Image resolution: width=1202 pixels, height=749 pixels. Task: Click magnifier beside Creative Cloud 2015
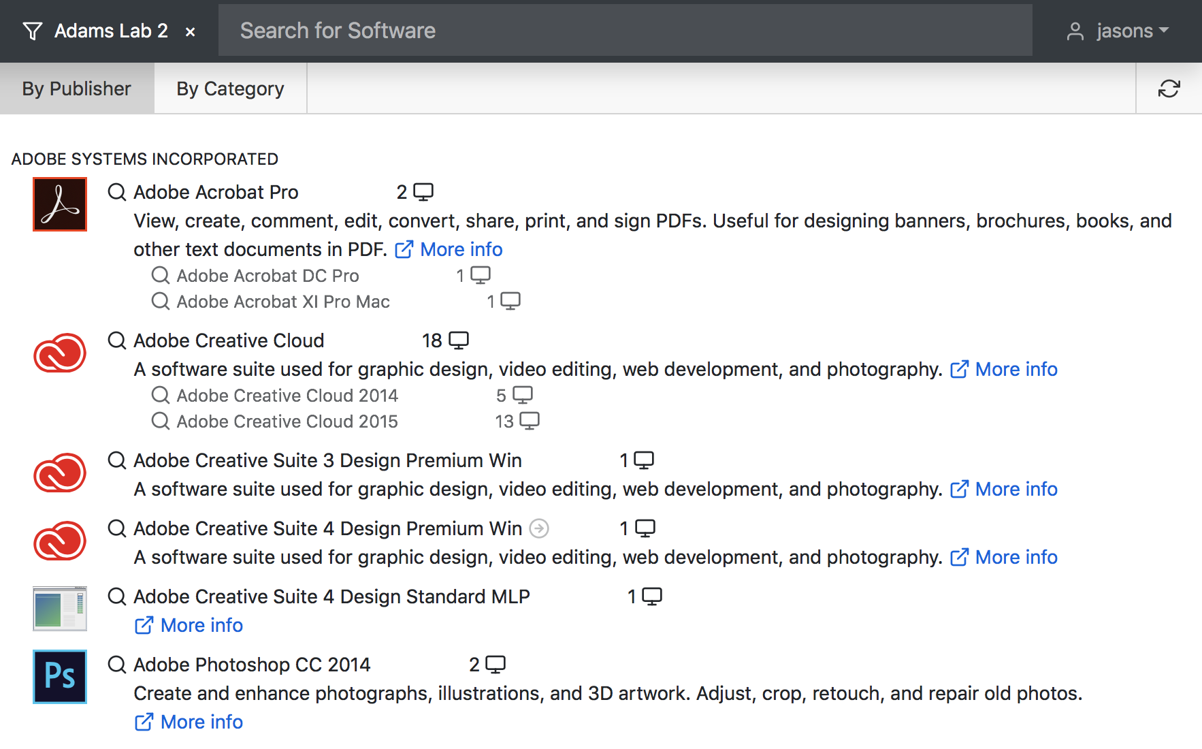[161, 421]
